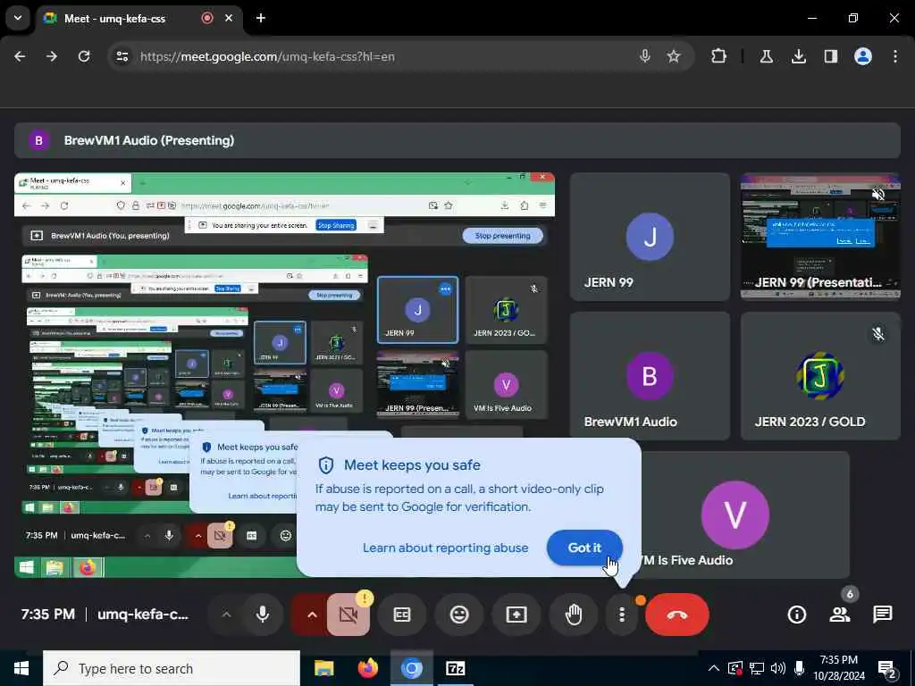
Task: Open meeting details info icon
Action: click(796, 615)
